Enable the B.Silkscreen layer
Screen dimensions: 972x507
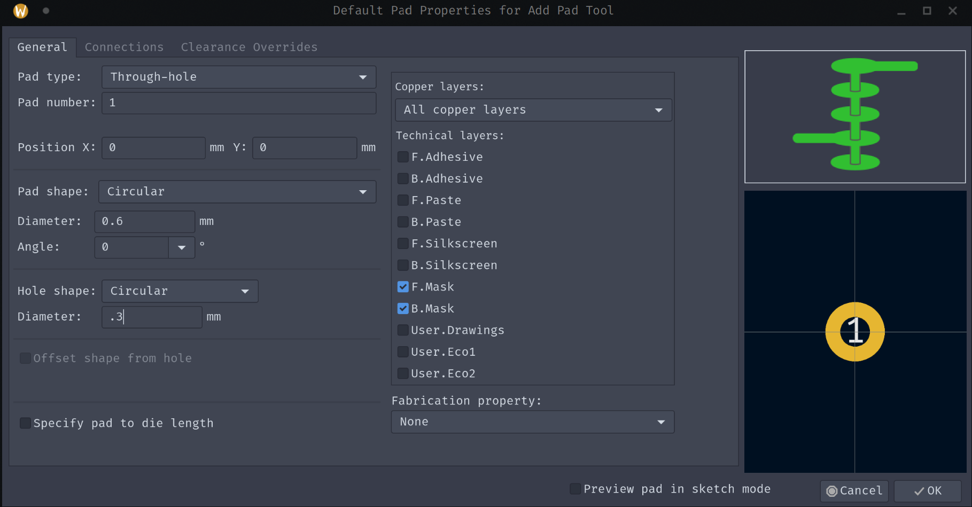403,265
